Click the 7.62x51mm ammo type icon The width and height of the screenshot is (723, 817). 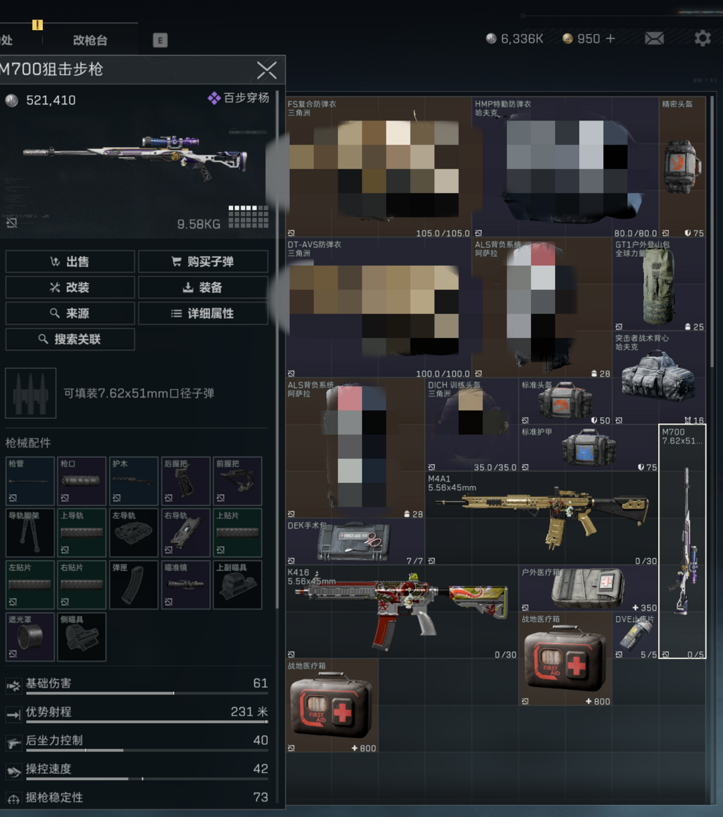tap(31, 393)
